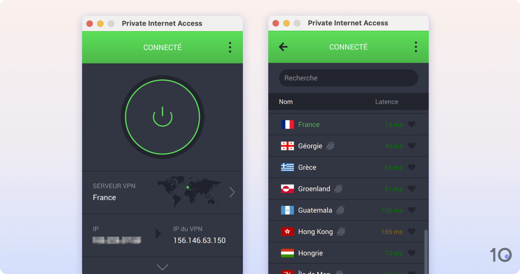
Task: Click the triangle between IP and IP du VPN
Action: (x=158, y=234)
